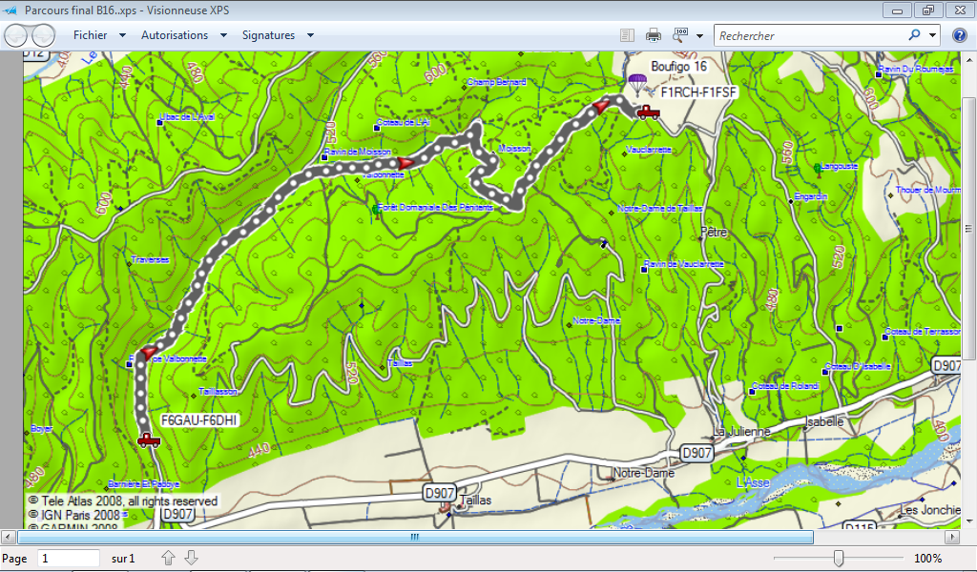This screenshot has height=572, width=977.
Task: Click the page number input field
Action: point(68,558)
